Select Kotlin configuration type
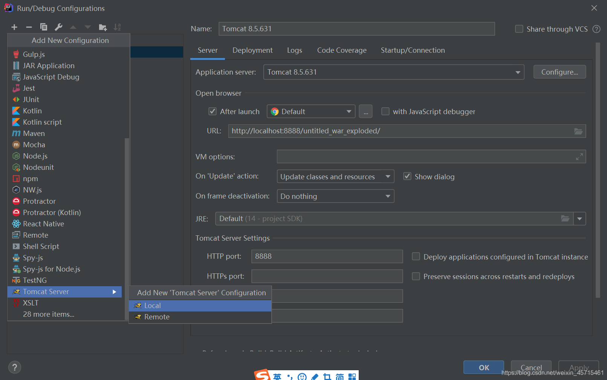607x380 pixels. point(65,111)
